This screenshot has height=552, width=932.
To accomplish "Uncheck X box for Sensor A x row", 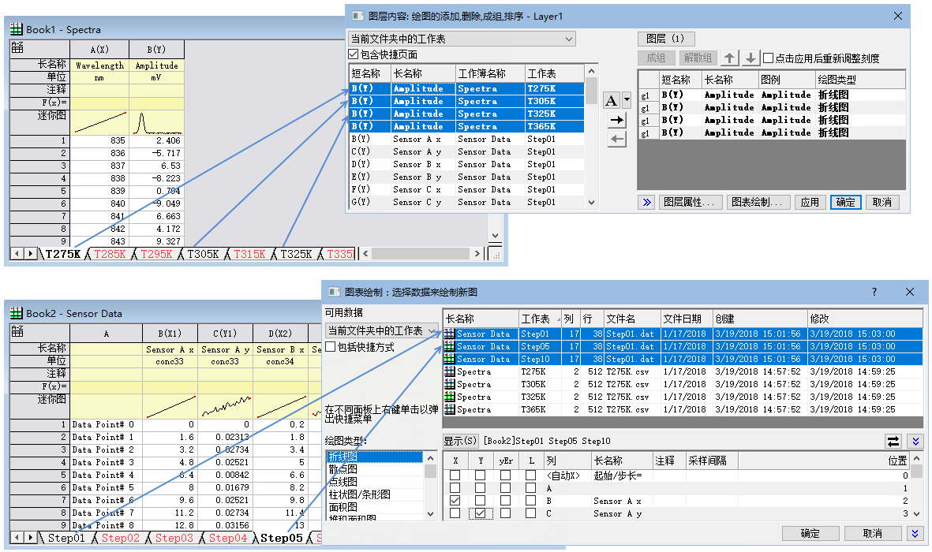I will [455, 501].
